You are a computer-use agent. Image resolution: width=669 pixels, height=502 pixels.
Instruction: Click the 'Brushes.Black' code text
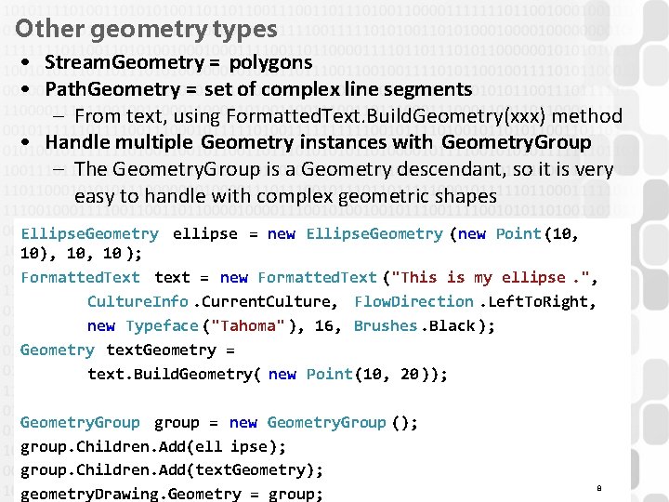[x=414, y=326]
